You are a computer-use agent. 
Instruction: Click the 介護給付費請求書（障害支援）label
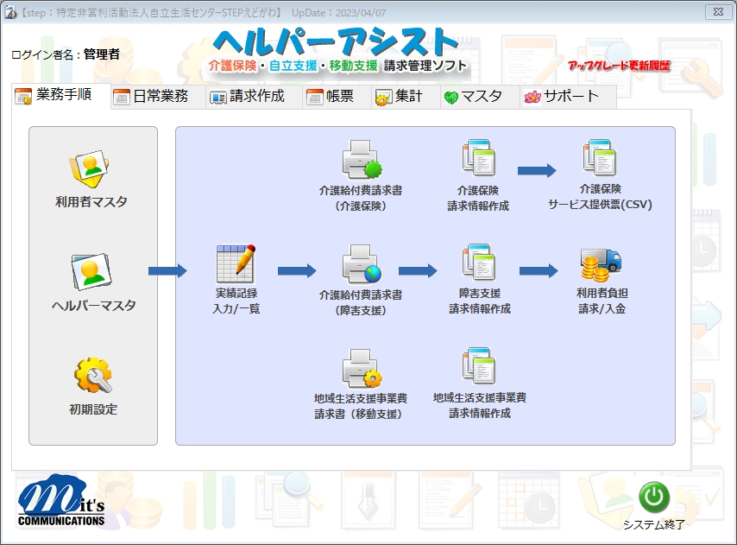pos(361,302)
